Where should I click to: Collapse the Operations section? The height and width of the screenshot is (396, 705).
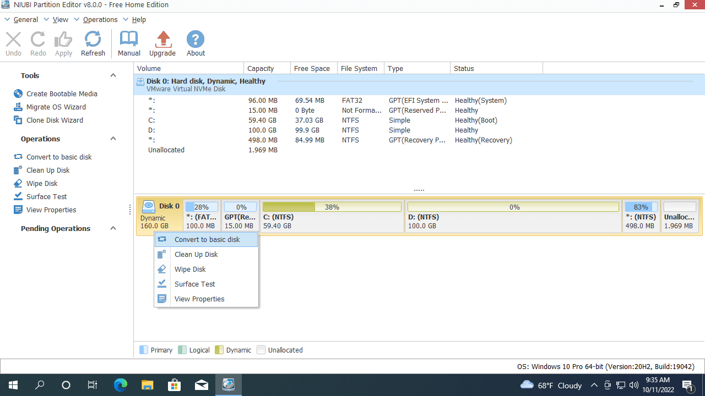pyautogui.click(x=113, y=139)
